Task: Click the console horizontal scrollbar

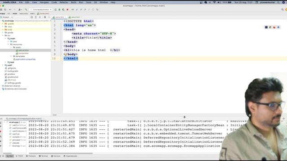Action: pos(61,153)
